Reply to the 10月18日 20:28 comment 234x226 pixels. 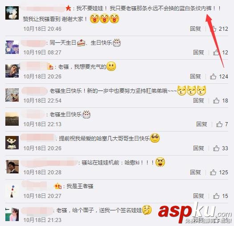pos(195,172)
